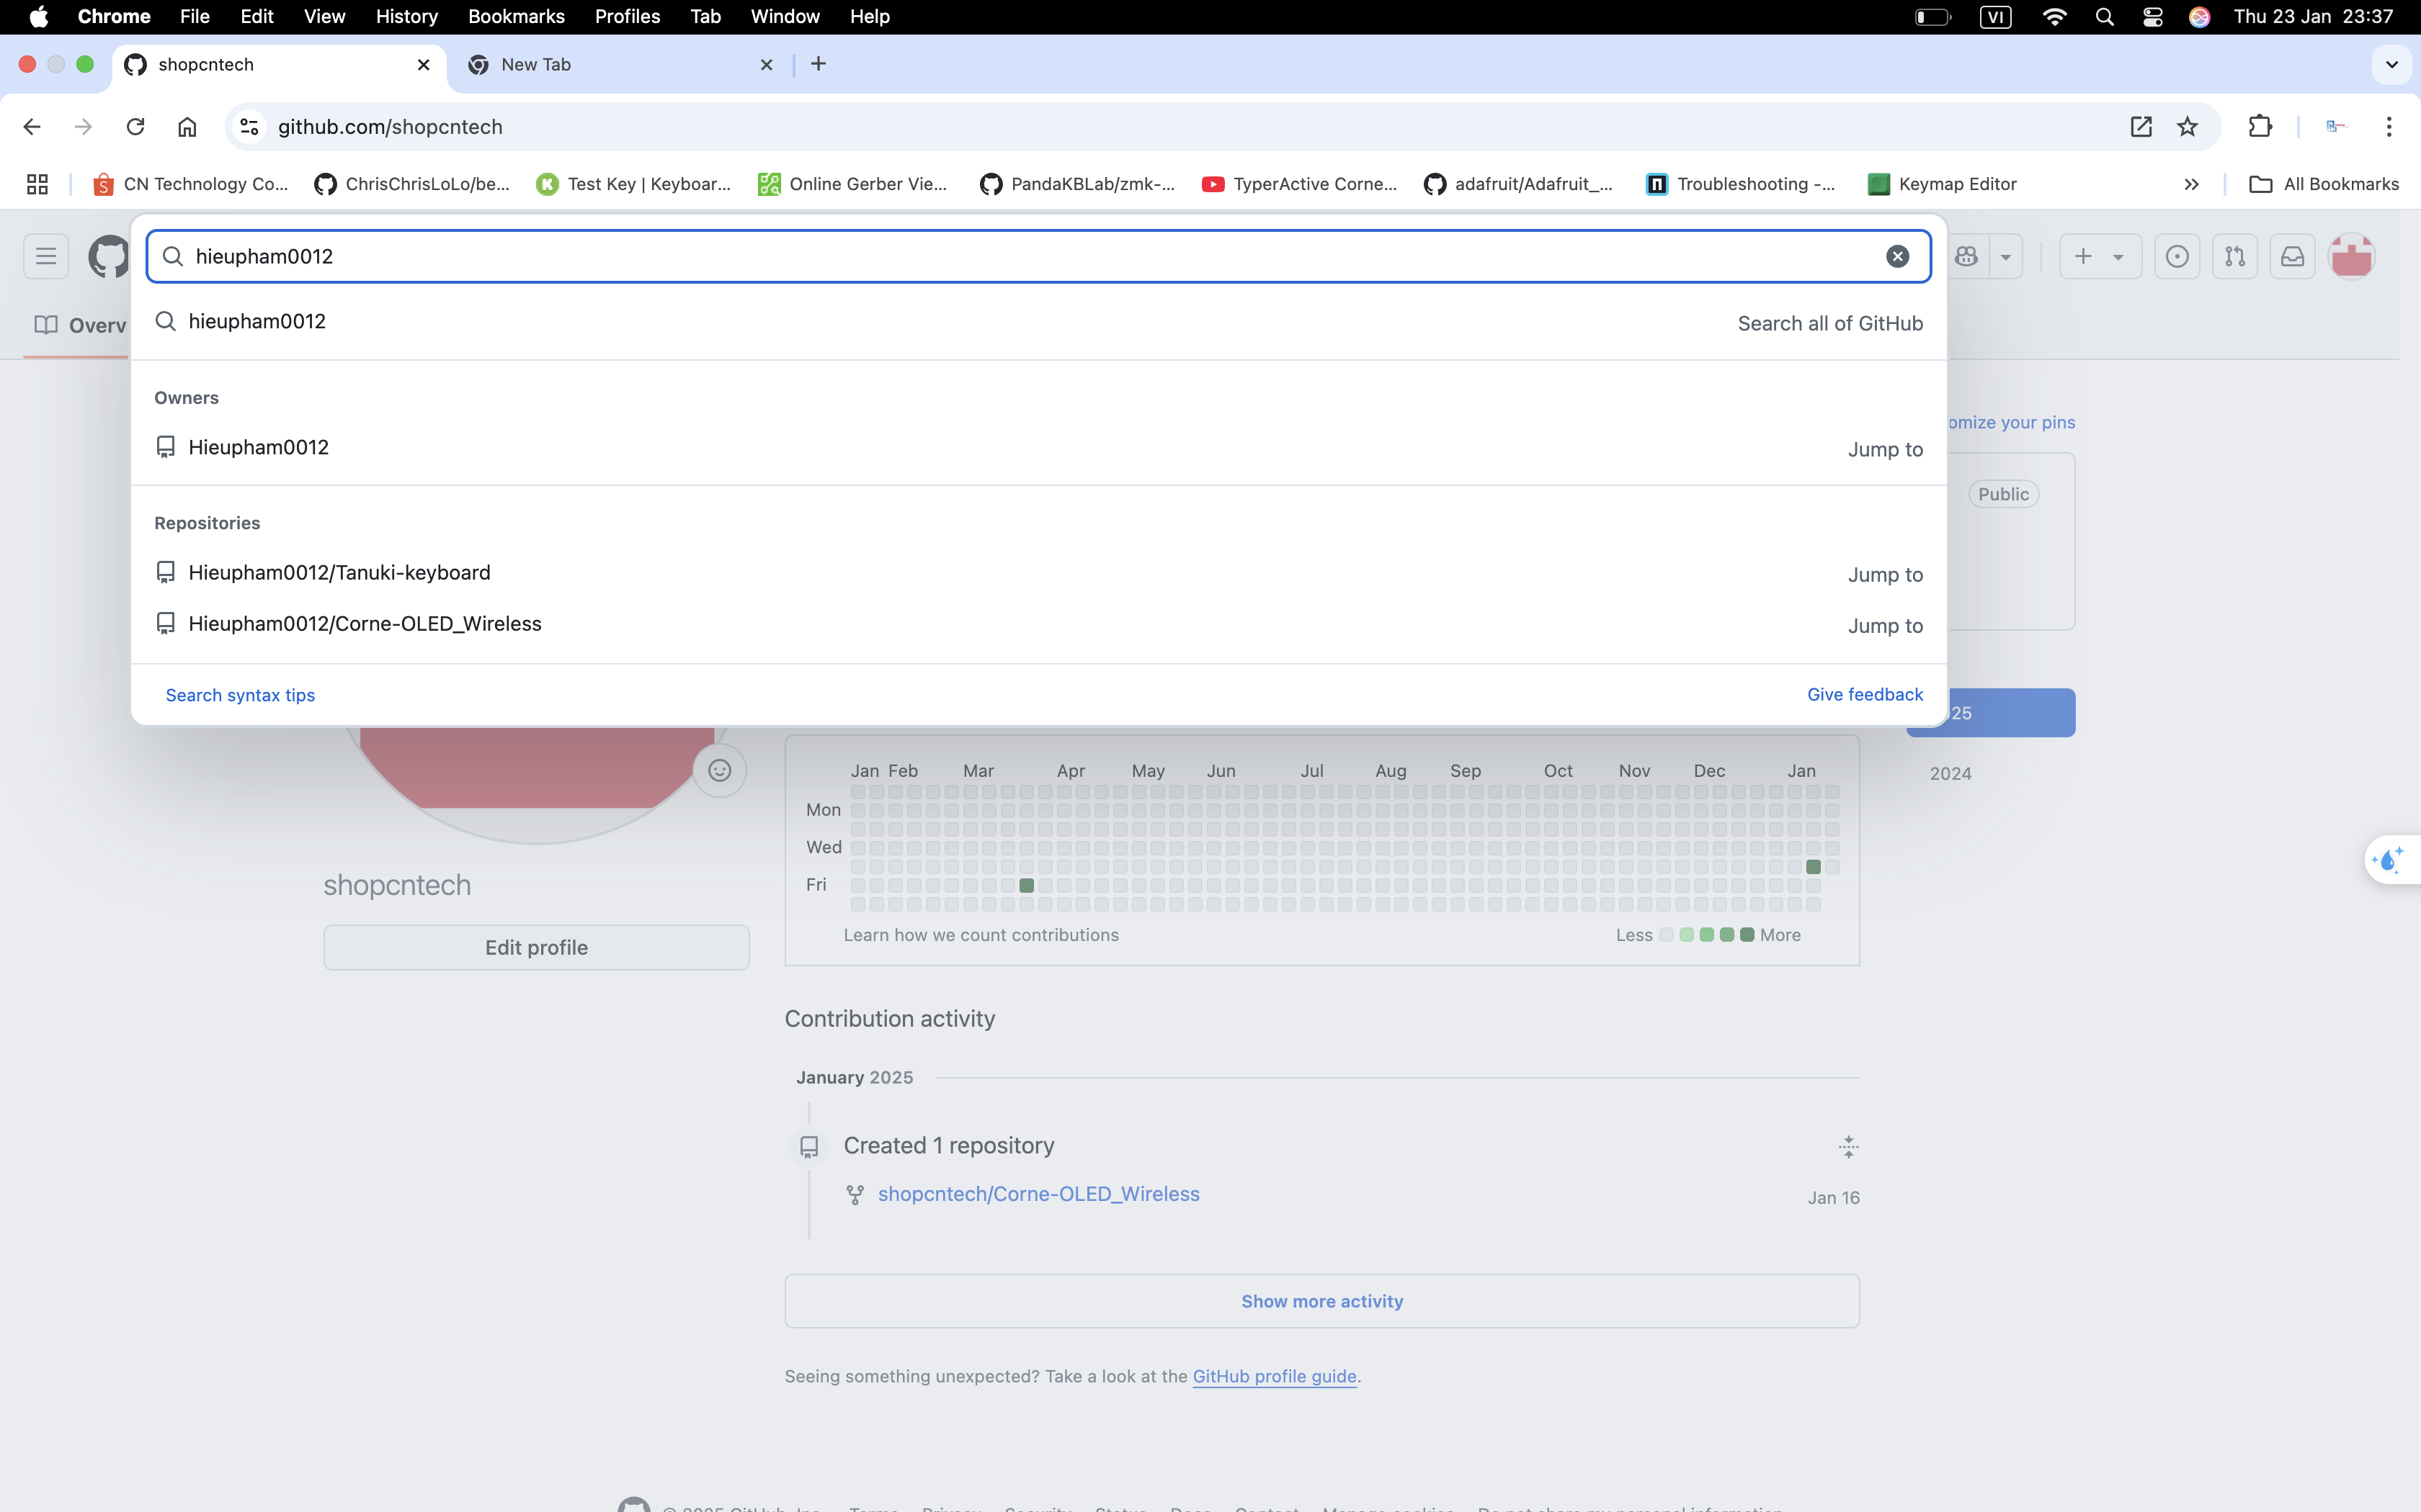Show more bookmarks chevron

(2191, 184)
